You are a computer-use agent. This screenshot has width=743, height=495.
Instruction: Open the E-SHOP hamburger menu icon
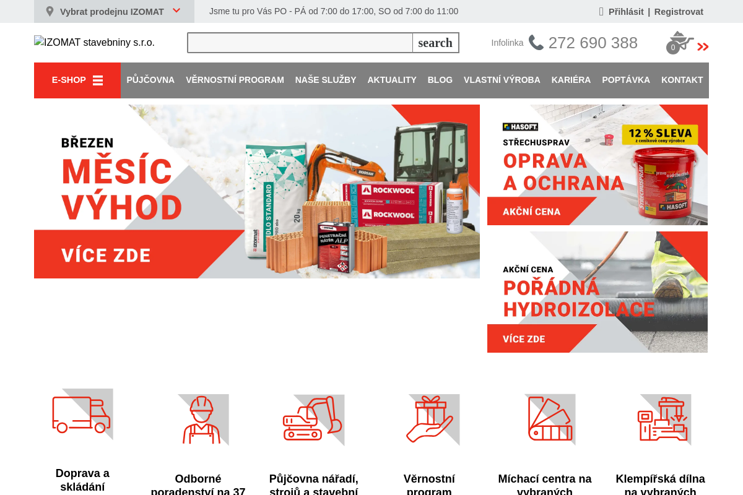98,80
